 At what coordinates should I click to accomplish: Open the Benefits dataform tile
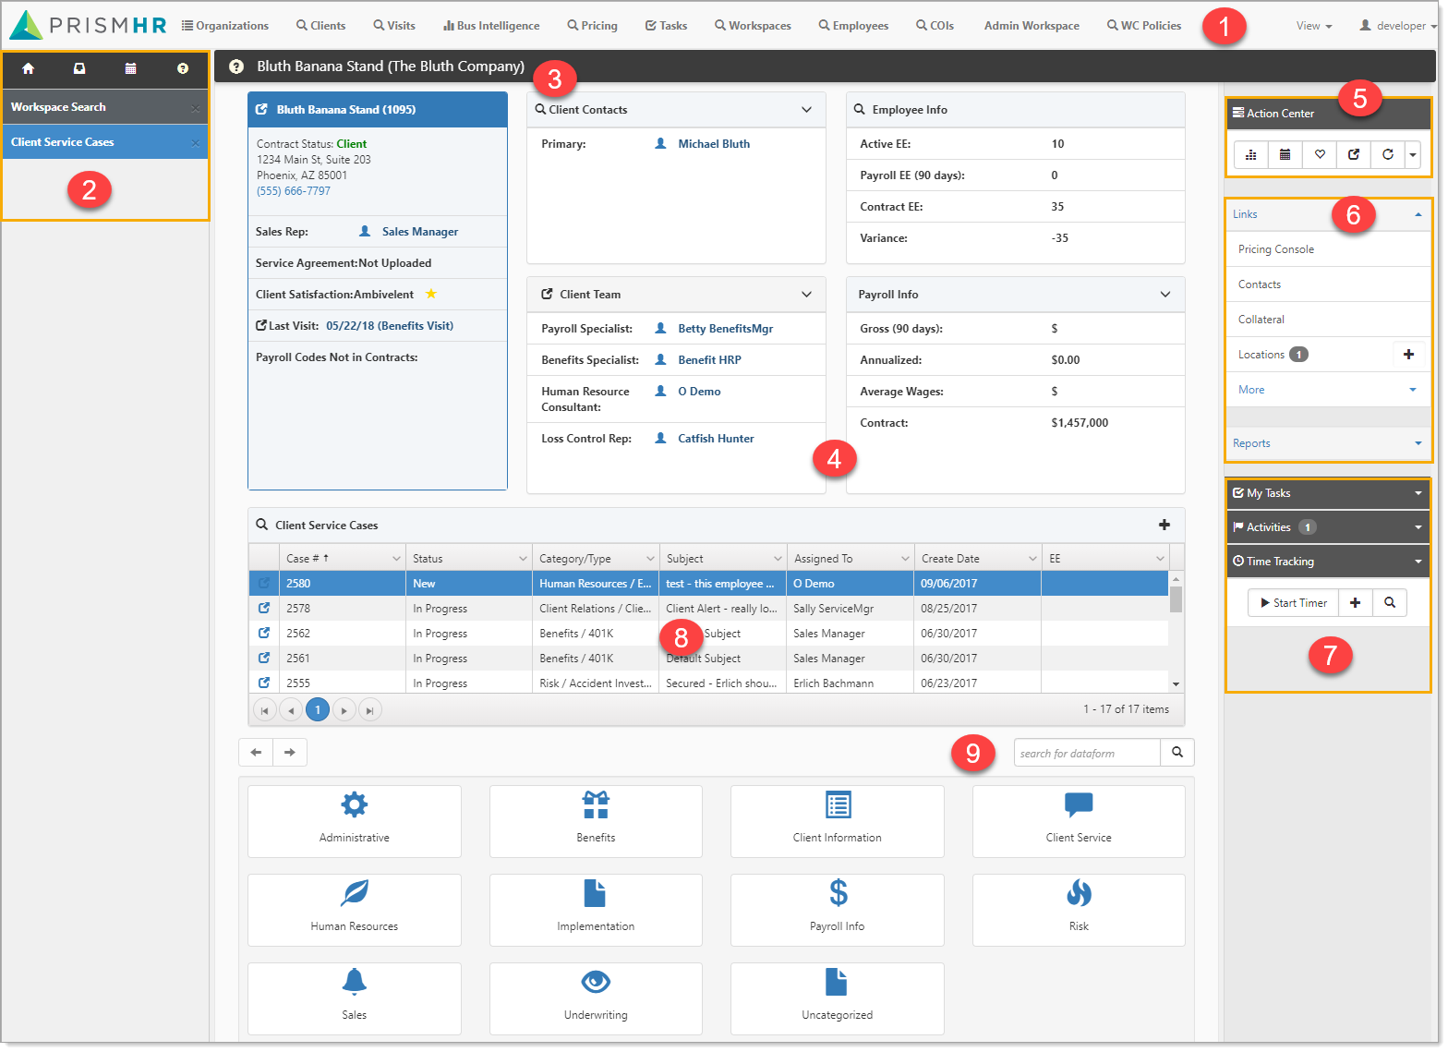(596, 821)
